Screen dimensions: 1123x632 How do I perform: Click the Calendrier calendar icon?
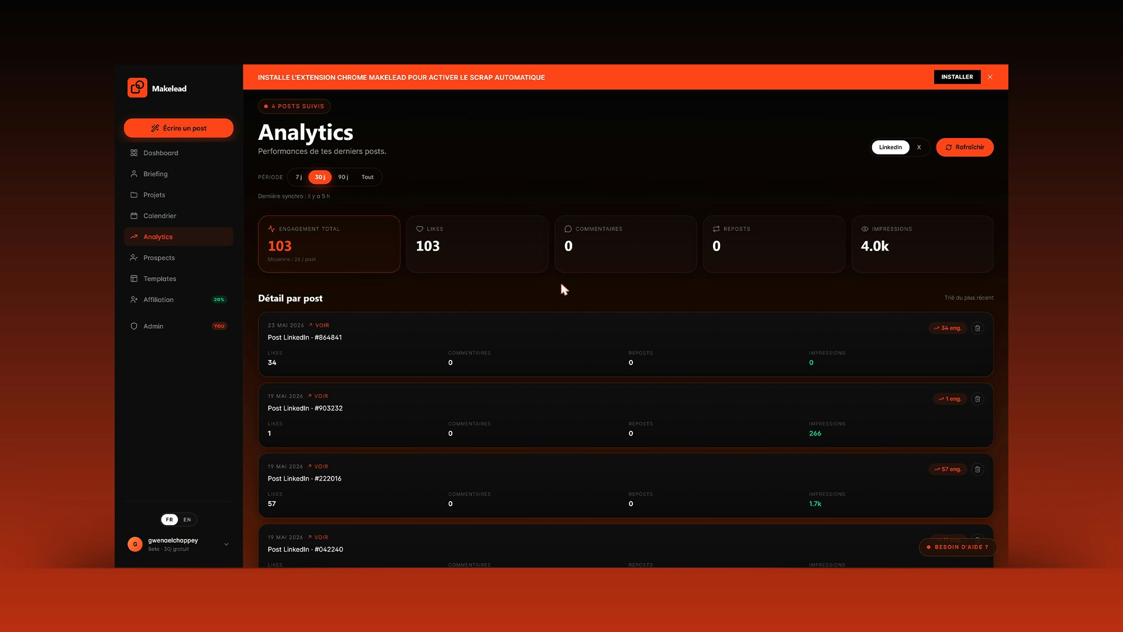tap(134, 216)
